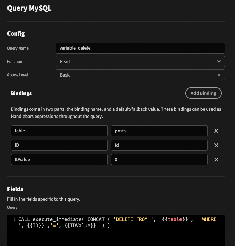Edit the default value field 'id'
235x246 pixels.
point(159,145)
